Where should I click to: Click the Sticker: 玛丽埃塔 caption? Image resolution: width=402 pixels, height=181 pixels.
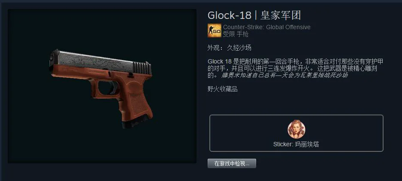coord(296,144)
